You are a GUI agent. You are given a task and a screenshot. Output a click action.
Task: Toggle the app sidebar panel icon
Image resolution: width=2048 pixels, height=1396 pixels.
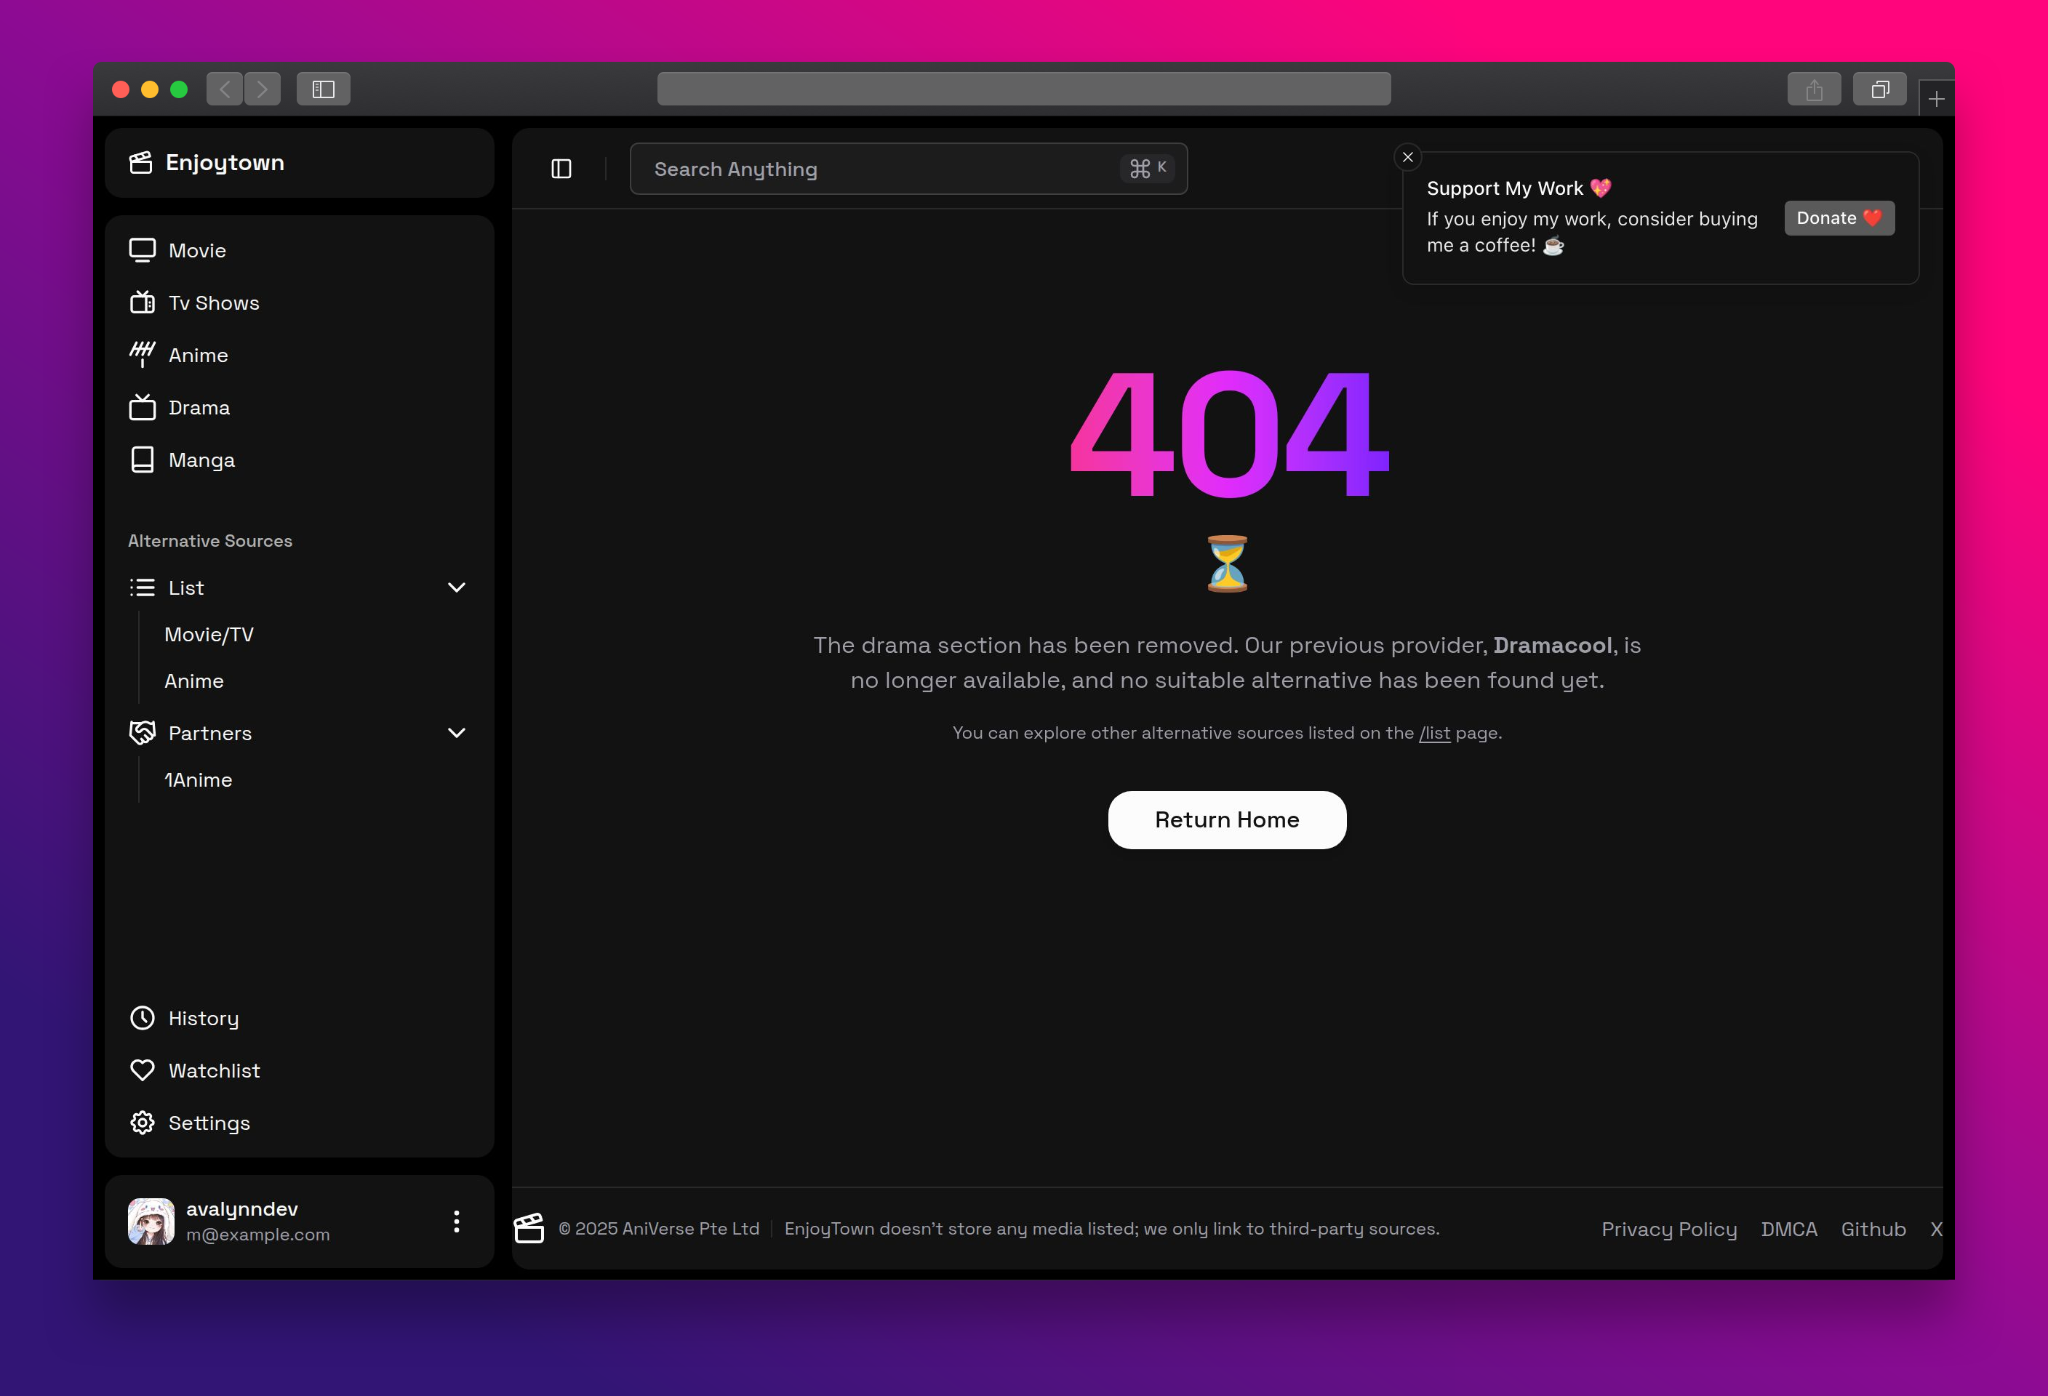pyautogui.click(x=561, y=169)
